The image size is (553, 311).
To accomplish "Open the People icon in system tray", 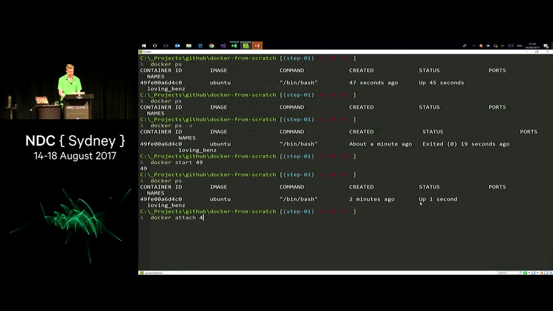I will click(464, 45).
